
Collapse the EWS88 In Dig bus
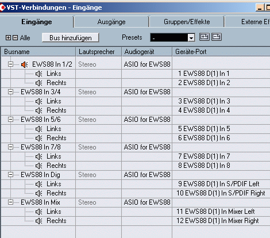(x=11, y=175)
